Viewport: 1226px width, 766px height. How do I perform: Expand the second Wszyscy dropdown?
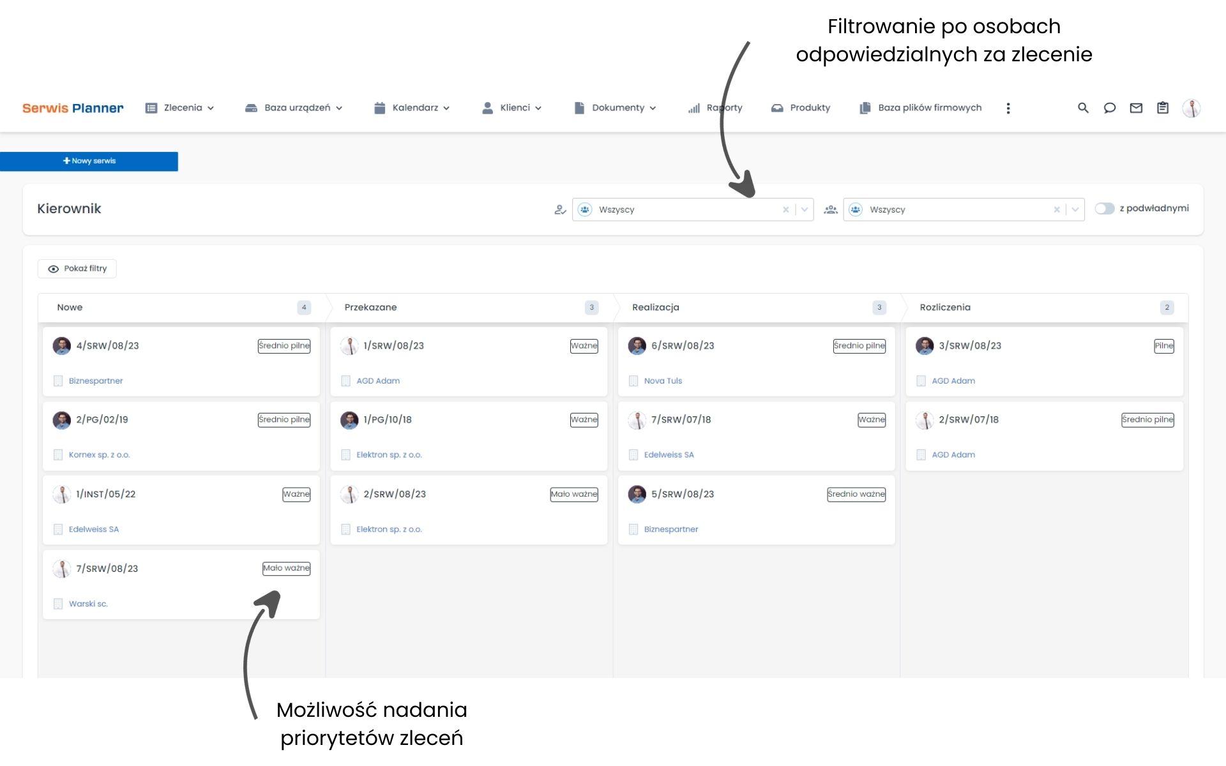pyautogui.click(x=1075, y=209)
